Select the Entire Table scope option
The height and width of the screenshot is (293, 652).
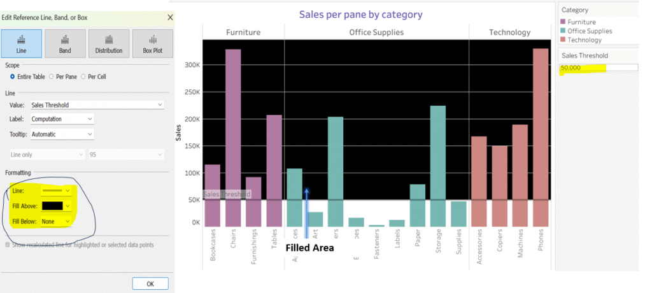click(x=13, y=76)
